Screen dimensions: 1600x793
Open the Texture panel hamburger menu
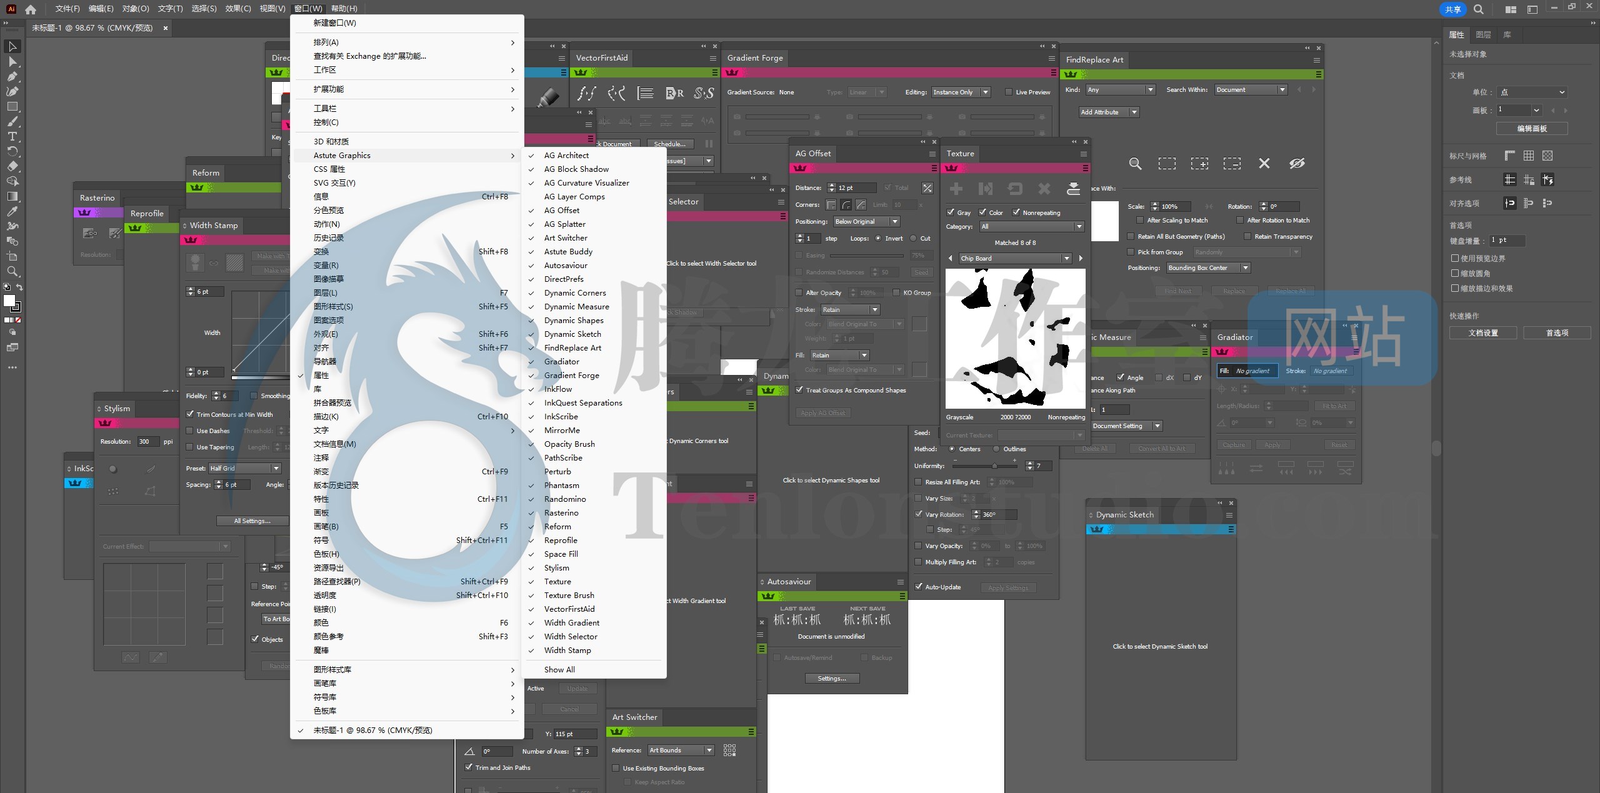point(1083,154)
